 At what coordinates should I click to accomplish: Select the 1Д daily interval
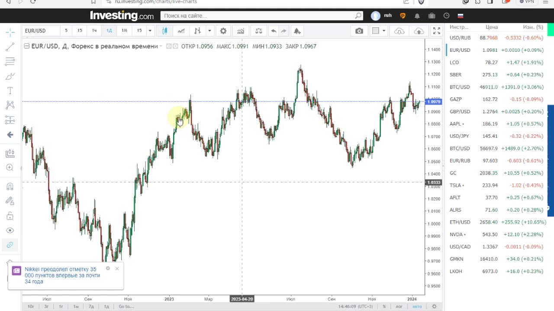point(109,30)
